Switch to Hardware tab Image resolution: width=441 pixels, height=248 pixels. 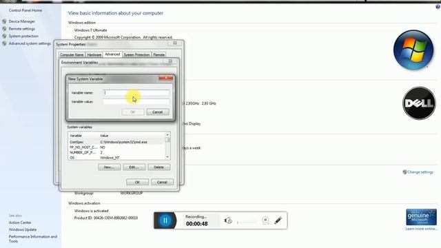pos(94,55)
